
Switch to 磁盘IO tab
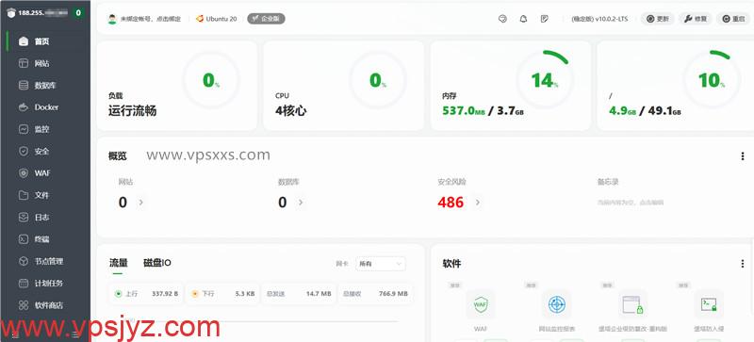pyautogui.click(x=157, y=263)
